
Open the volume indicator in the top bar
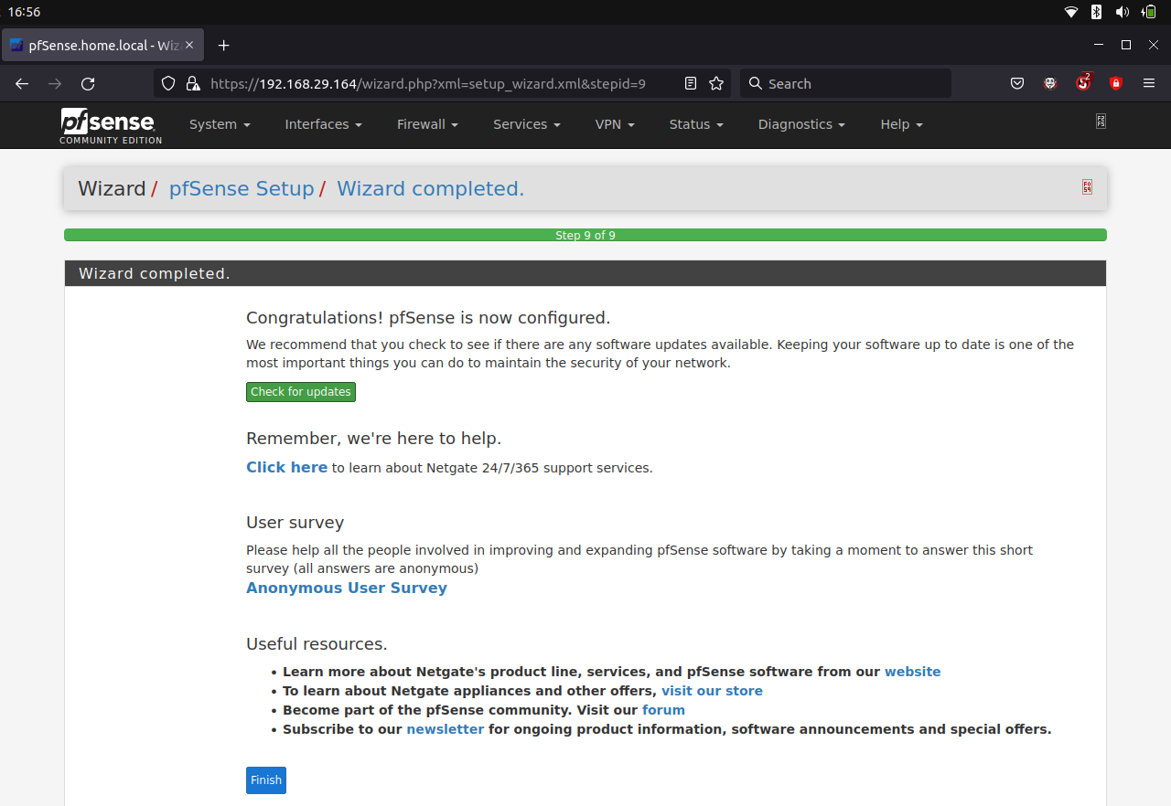click(x=1122, y=12)
